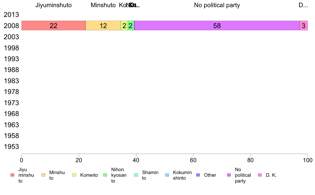Screen dimensions: 315x195
Task: Click the Other legend swatch
Action: click(x=198, y=175)
